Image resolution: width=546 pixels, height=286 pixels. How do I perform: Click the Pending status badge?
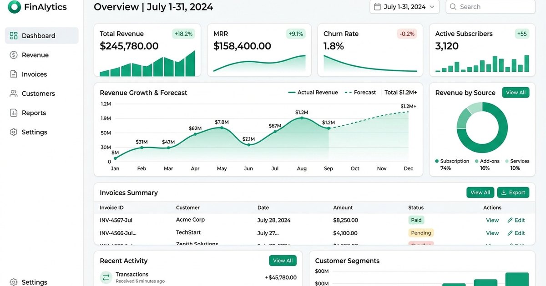pyautogui.click(x=421, y=233)
